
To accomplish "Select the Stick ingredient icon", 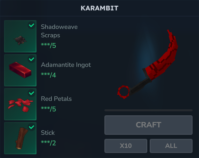I will click(20, 138).
